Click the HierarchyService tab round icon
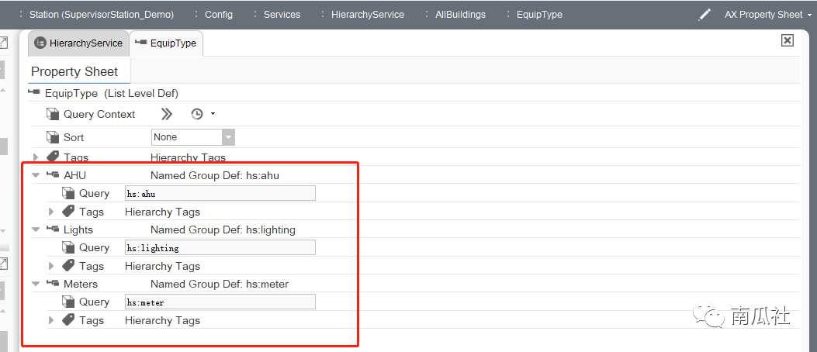This screenshot has width=817, height=352. [x=40, y=43]
